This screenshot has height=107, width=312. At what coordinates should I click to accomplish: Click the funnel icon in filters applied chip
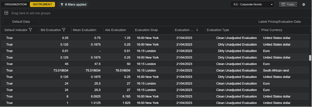coord(62,4)
